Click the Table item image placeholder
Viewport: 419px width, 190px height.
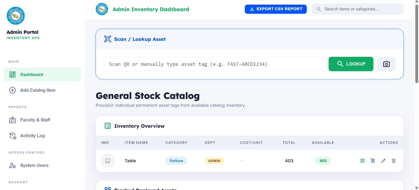coord(108,161)
